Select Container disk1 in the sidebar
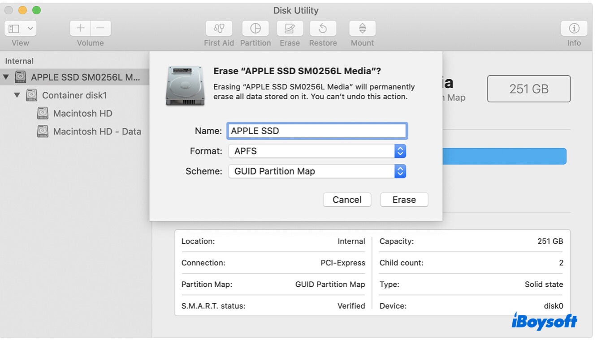This screenshot has width=597, height=340. (75, 95)
